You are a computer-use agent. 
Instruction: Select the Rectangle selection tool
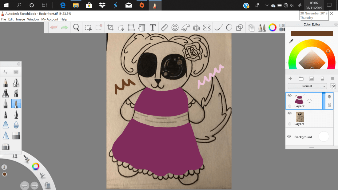pos(88,28)
